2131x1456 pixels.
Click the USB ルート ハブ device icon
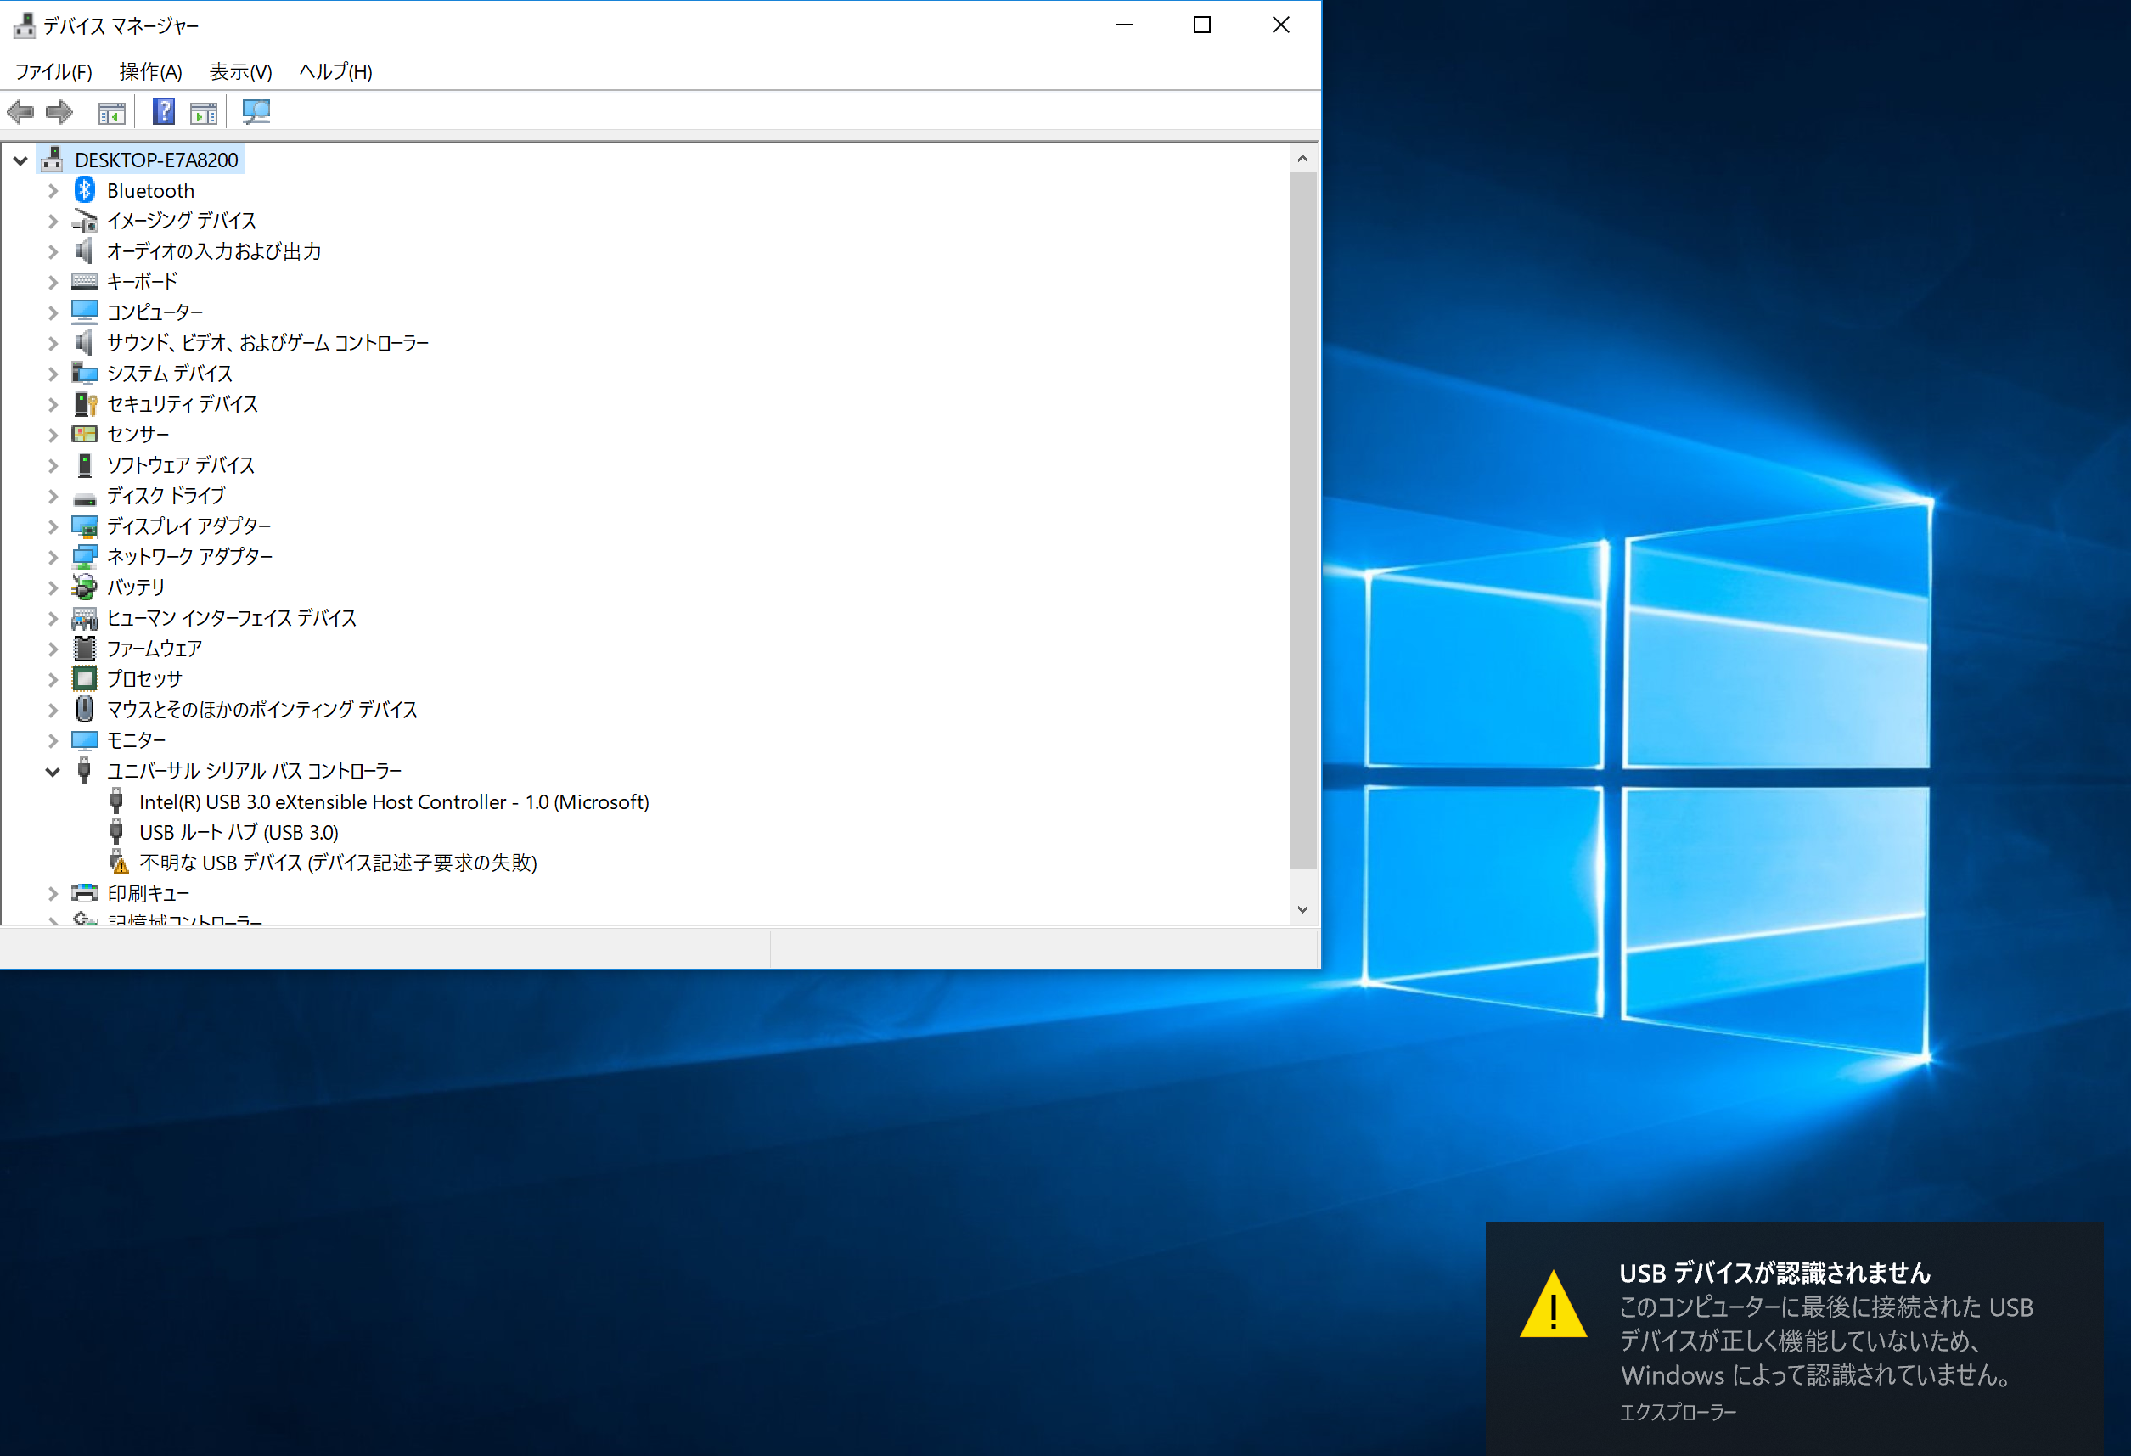coord(116,833)
